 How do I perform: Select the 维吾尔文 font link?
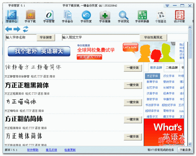click(x=152, y=117)
